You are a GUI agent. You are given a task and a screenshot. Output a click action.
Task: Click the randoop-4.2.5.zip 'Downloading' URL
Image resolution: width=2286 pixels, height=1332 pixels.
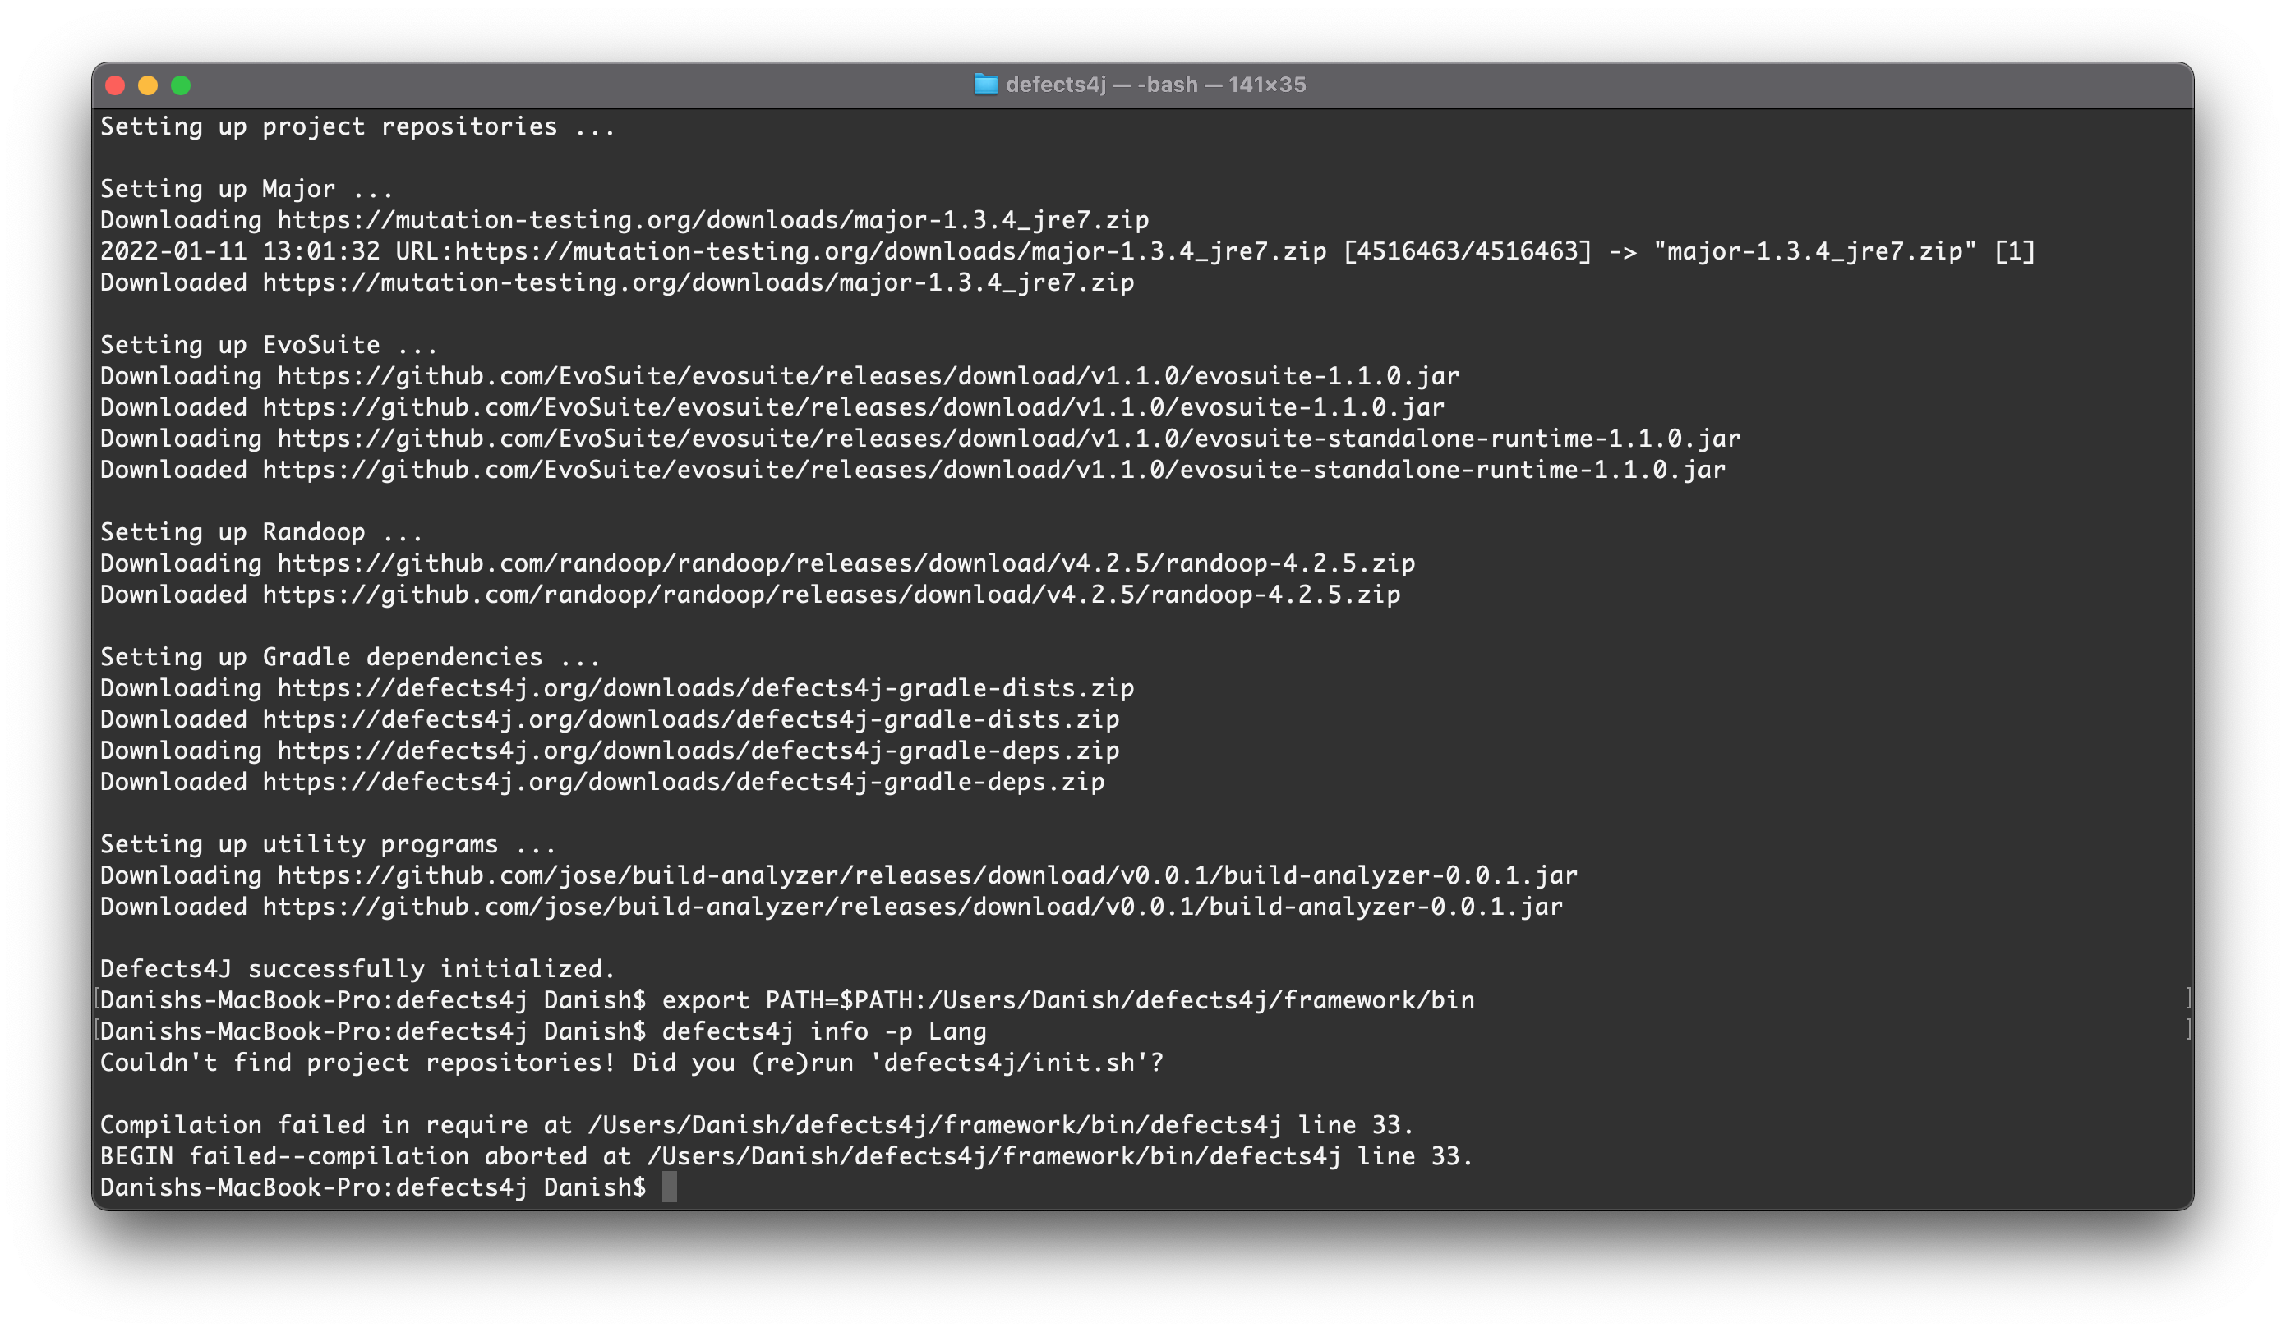pos(846,563)
